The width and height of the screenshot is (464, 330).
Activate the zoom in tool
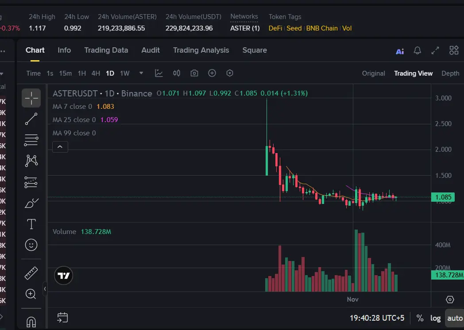pos(31,294)
